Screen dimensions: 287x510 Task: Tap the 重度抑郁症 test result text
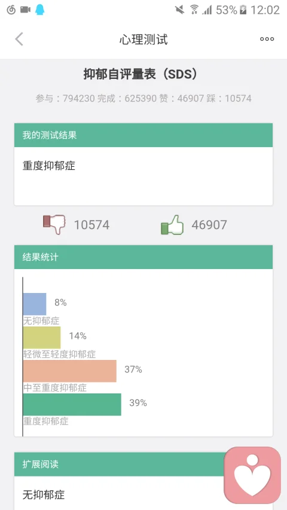click(x=49, y=166)
